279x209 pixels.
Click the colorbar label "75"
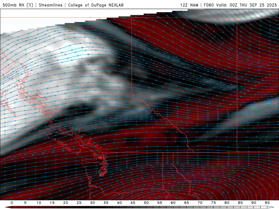click(213, 203)
